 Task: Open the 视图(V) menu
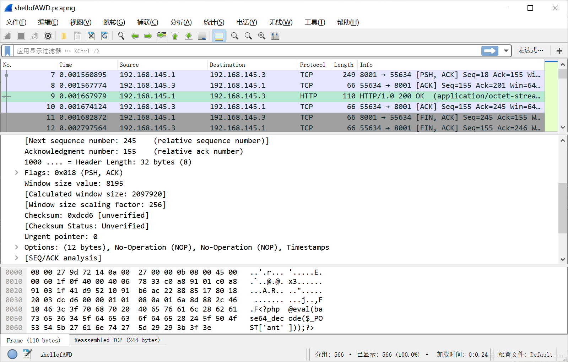point(81,22)
